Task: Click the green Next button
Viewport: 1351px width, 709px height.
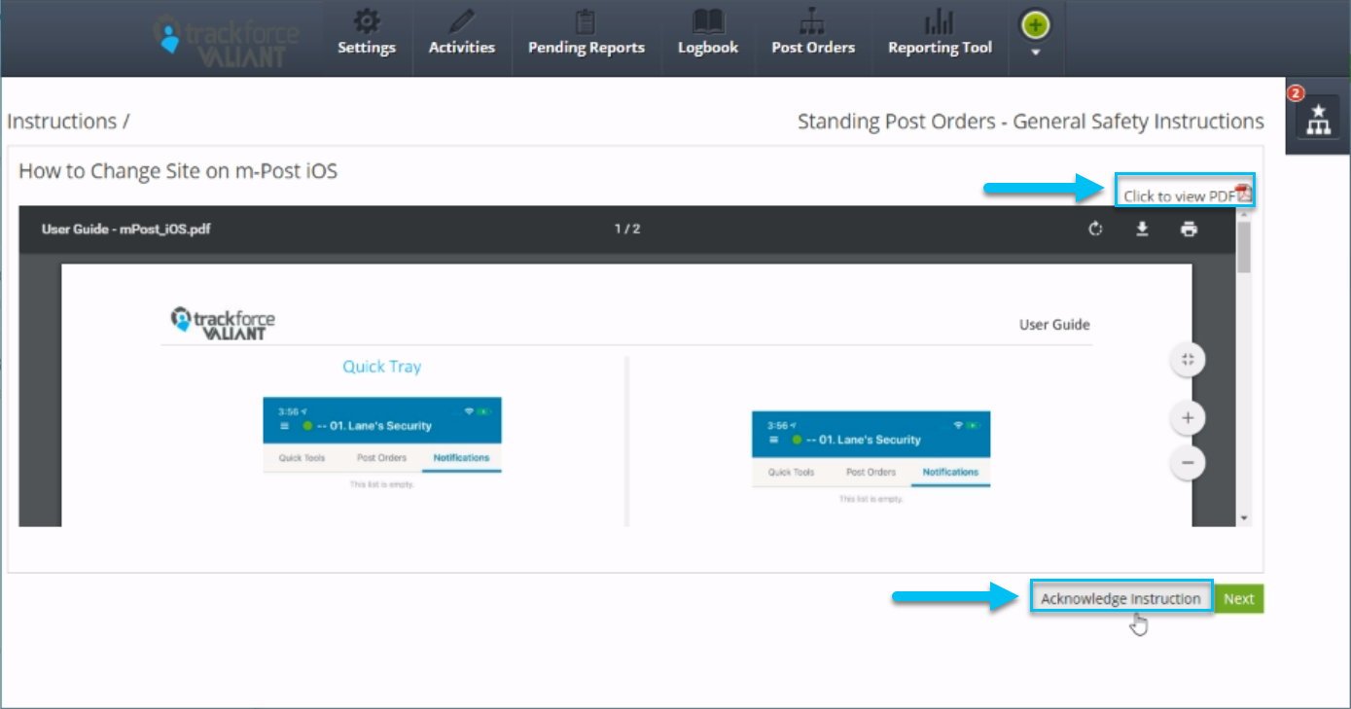Action: [1239, 598]
